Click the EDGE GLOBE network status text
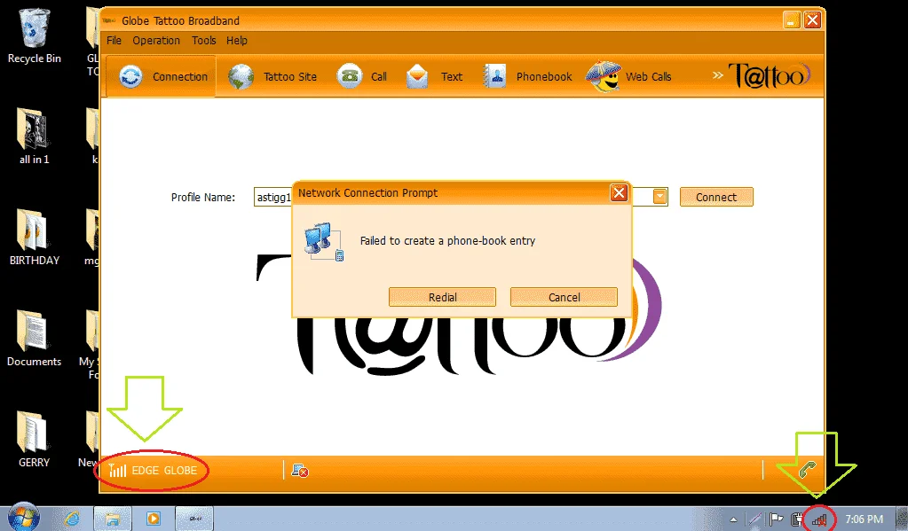The image size is (908, 531). pyautogui.click(x=164, y=470)
